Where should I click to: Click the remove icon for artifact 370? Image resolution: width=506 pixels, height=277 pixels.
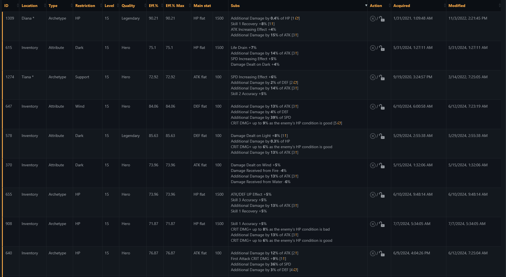(373, 165)
